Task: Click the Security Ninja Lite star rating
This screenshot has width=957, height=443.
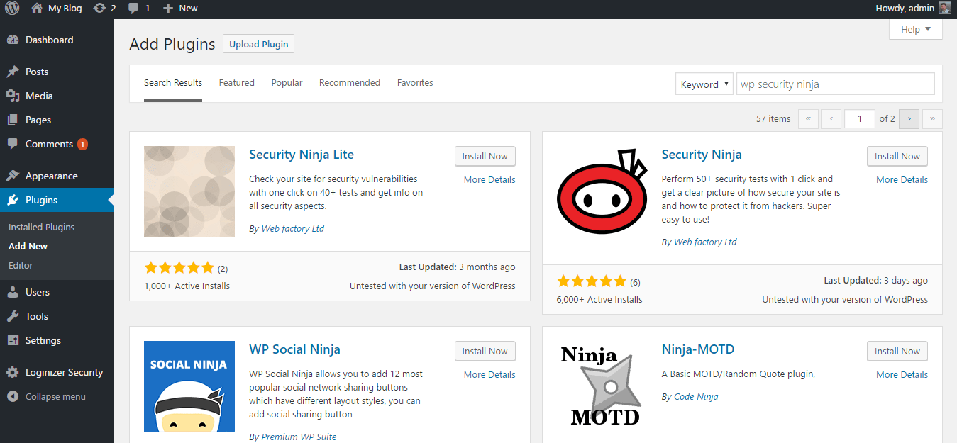Action: (179, 268)
